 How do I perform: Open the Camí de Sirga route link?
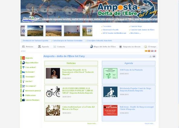click(x=136, y=26)
